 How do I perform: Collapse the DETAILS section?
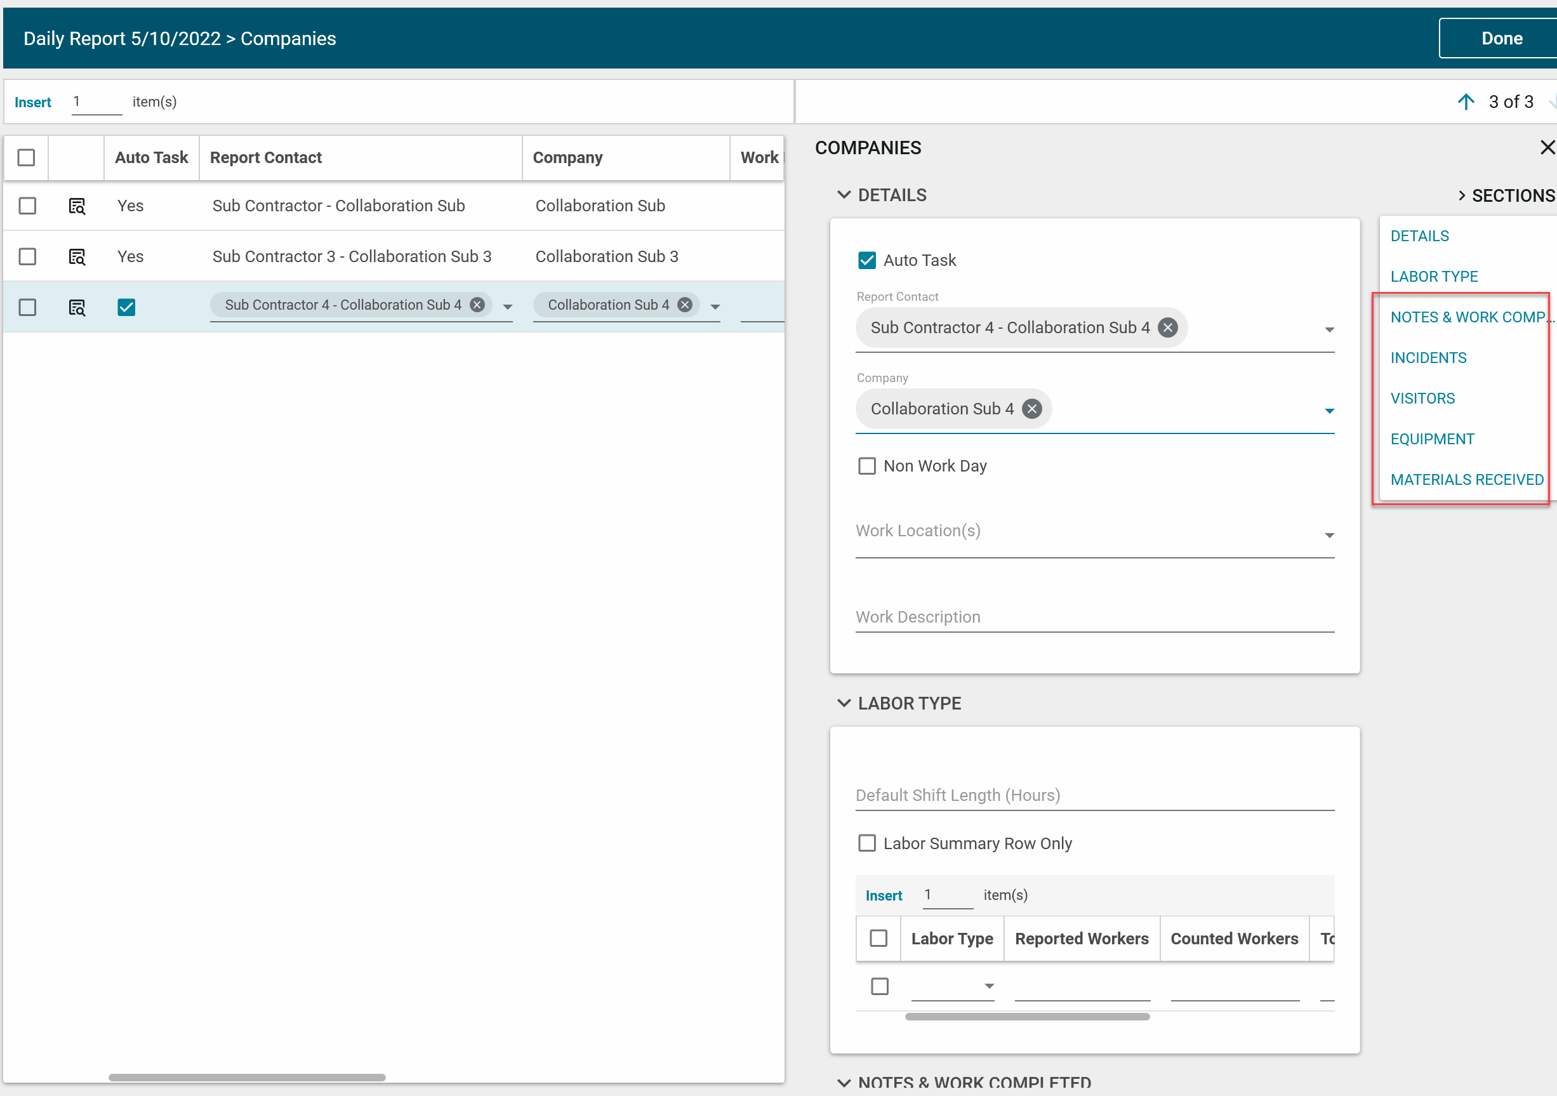point(844,195)
